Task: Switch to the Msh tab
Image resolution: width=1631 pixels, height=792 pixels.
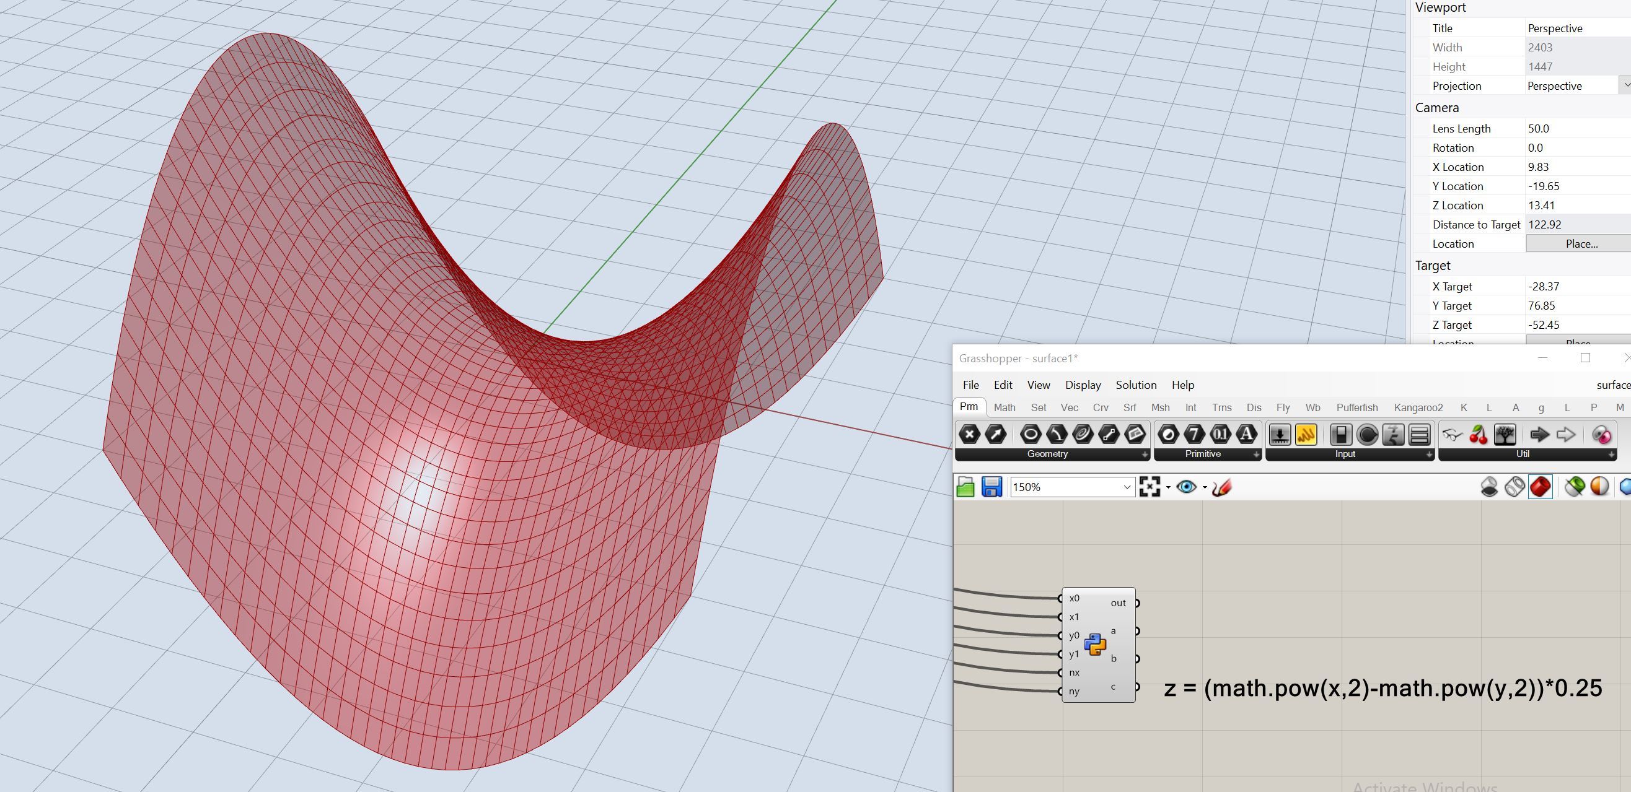Action: tap(1160, 407)
